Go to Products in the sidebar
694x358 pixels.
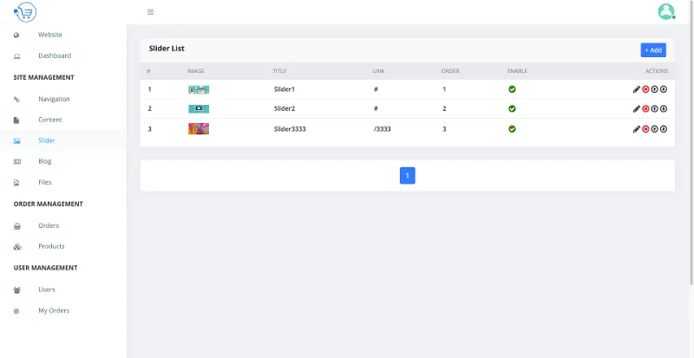click(51, 246)
